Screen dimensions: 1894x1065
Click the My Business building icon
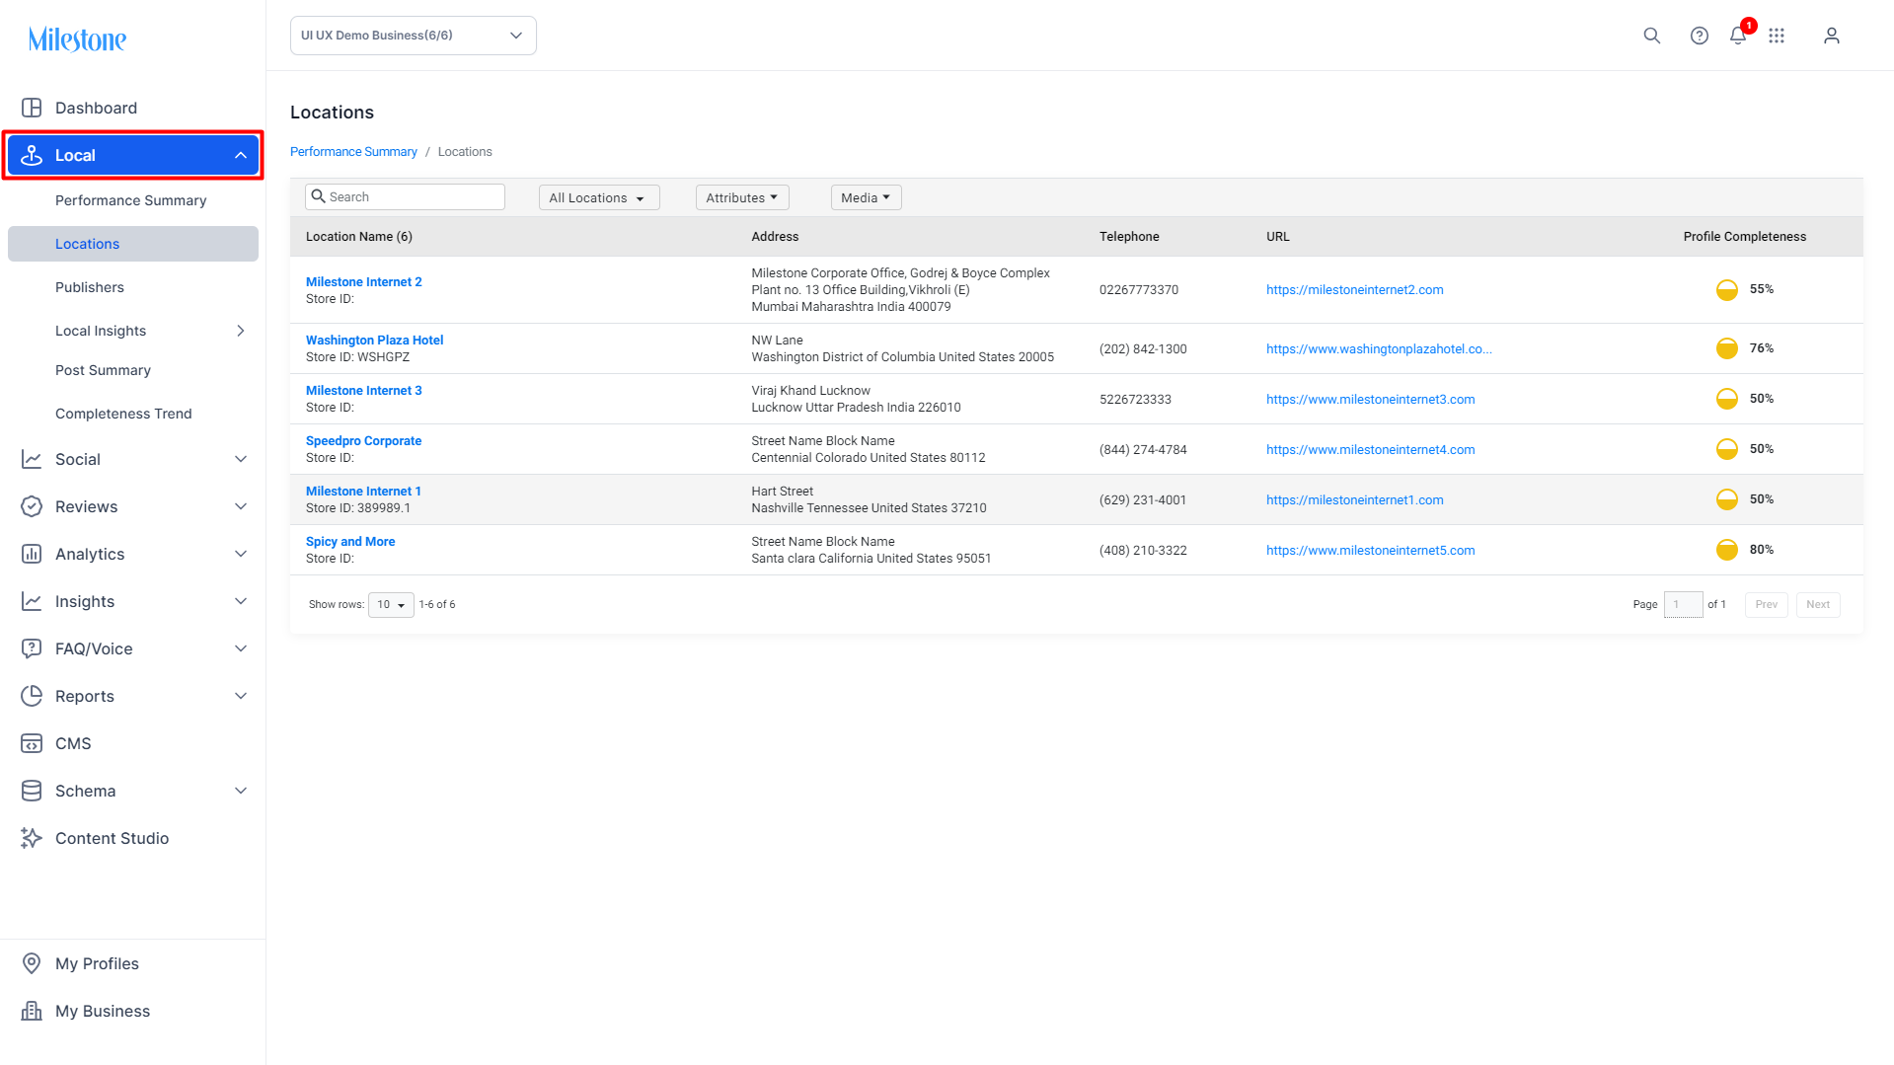pos(32,1011)
